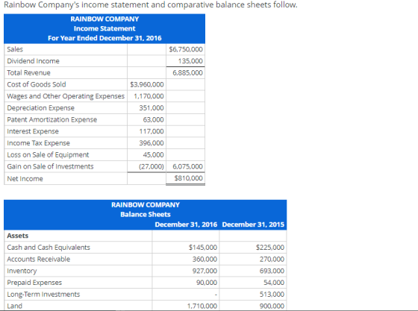The height and width of the screenshot is (311, 418).
Task: Click the 2015 prepaid value 54,000
Action: tap(274, 283)
